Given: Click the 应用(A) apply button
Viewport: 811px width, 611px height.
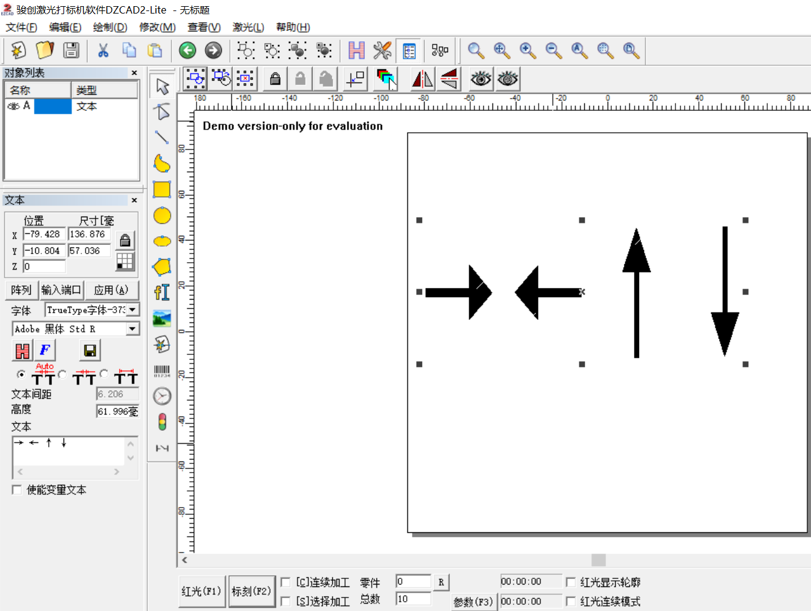Looking at the screenshot, I should (x=111, y=290).
